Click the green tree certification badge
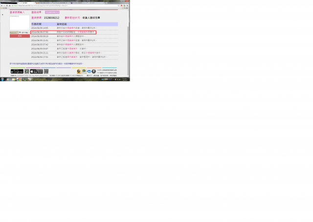This screenshot has height=222, width=313. coord(84,71)
